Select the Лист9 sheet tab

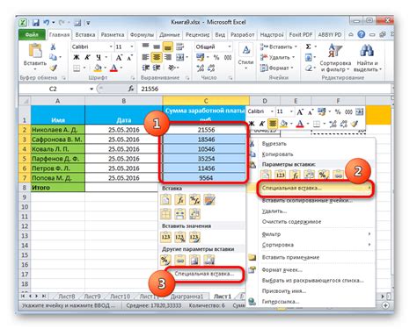[x=92, y=297]
